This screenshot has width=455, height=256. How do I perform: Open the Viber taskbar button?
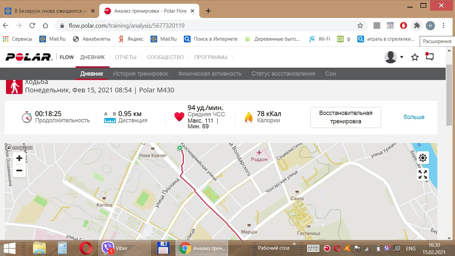pos(124,248)
